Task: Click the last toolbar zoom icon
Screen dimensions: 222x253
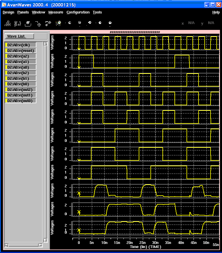Action: [110, 23]
